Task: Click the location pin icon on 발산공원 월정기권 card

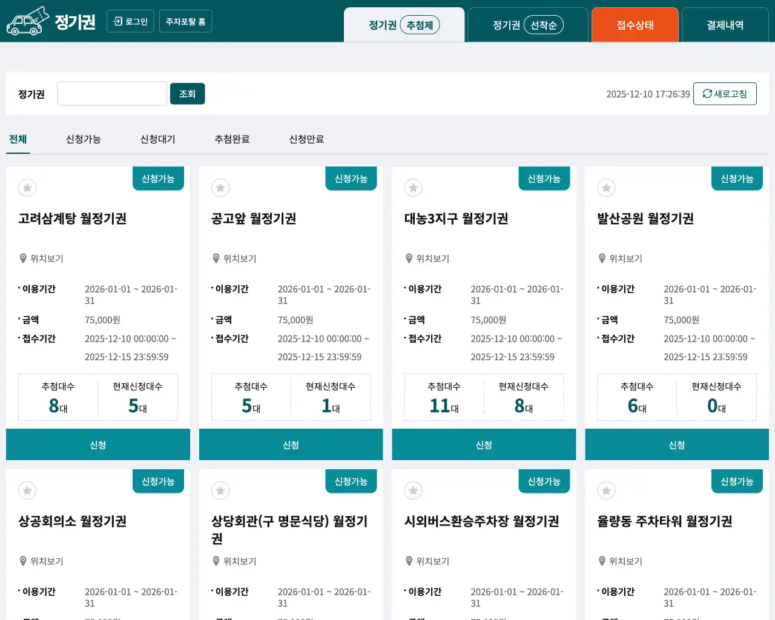Action: 602,258
